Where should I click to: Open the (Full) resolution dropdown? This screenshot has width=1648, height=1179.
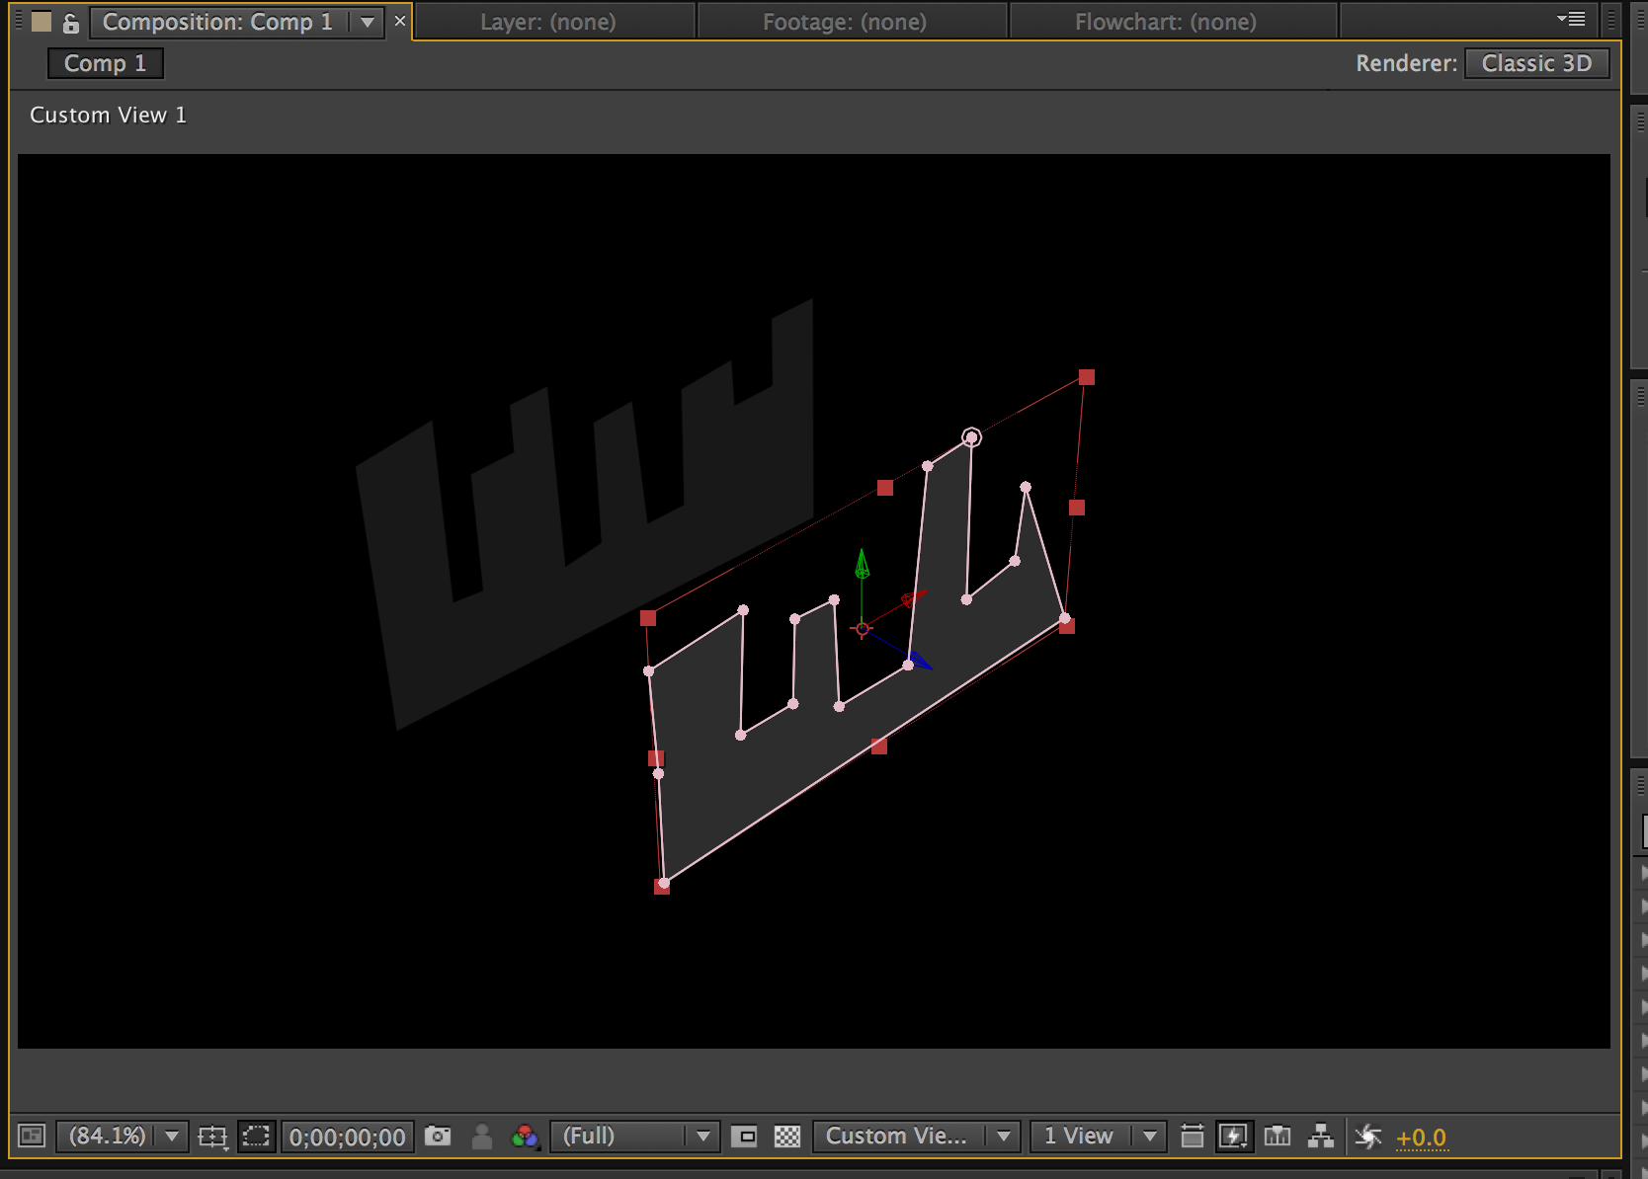coord(634,1137)
